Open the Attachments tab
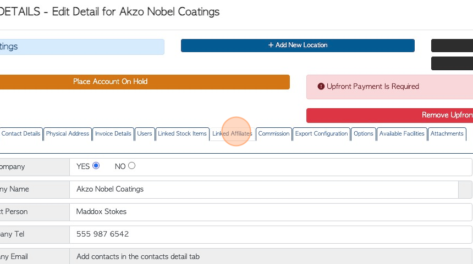 (x=447, y=134)
